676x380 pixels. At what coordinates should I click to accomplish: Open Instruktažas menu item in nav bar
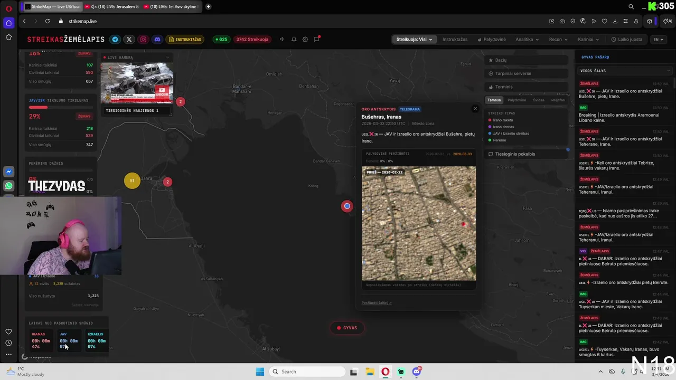[x=455, y=39]
